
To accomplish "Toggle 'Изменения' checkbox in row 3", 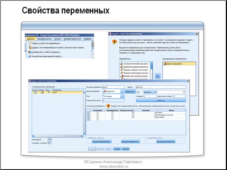I will [x=98, y=117].
